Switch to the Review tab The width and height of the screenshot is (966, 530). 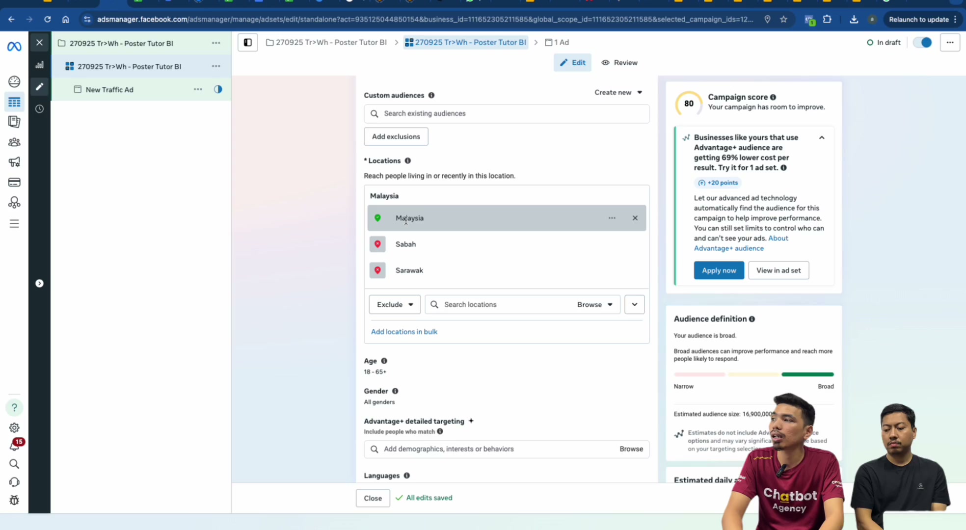(x=619, y=63)
